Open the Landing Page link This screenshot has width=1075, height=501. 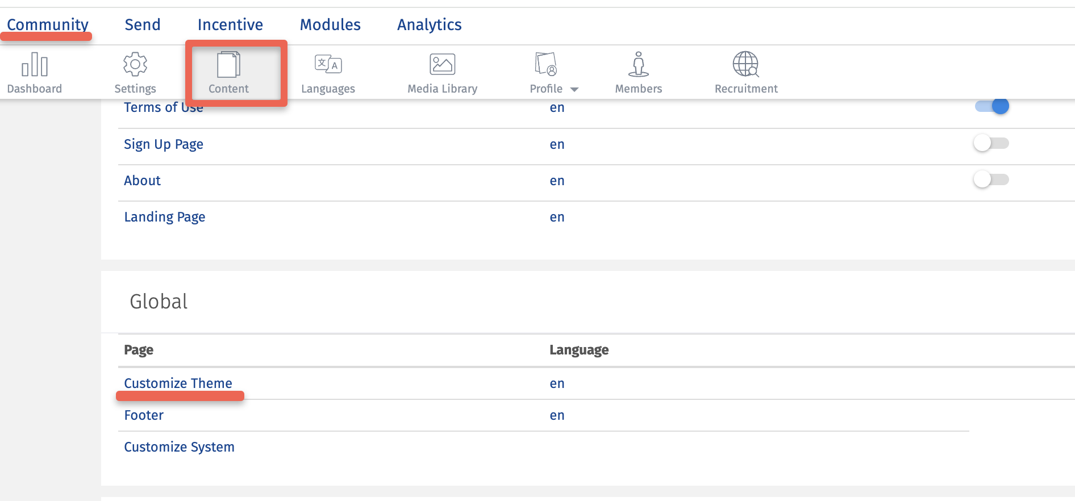tap(165, 217)
